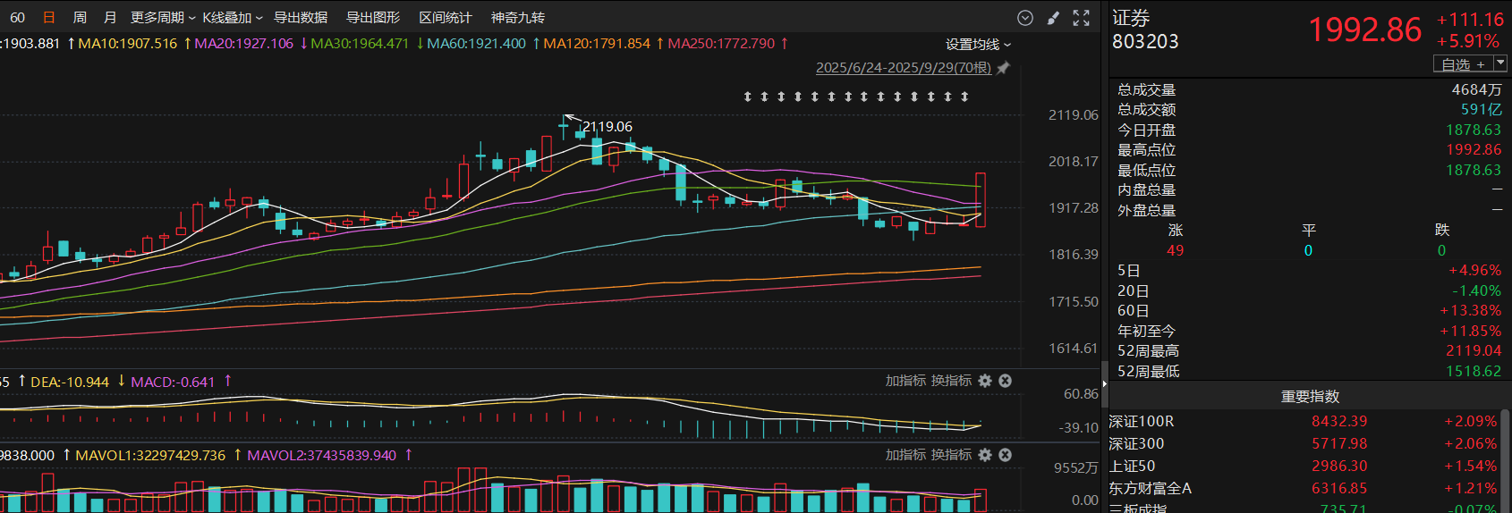This screenshot has height=513, width=1512.
Task: Click the 60日 +13.38% row
Action: point(1310,311)
